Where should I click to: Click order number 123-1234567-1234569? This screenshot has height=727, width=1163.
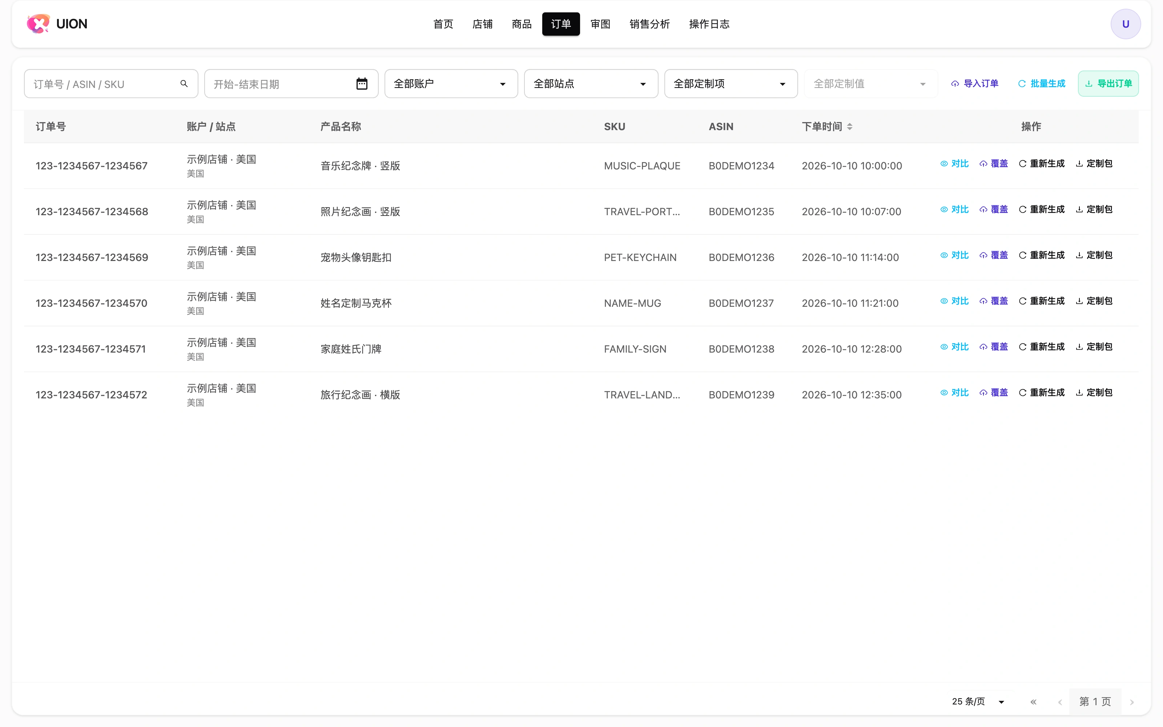pyautogui.click(x=92, y=257)
